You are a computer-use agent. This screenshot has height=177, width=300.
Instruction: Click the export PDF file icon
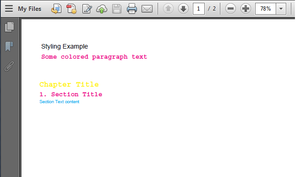tap(56, 9)
